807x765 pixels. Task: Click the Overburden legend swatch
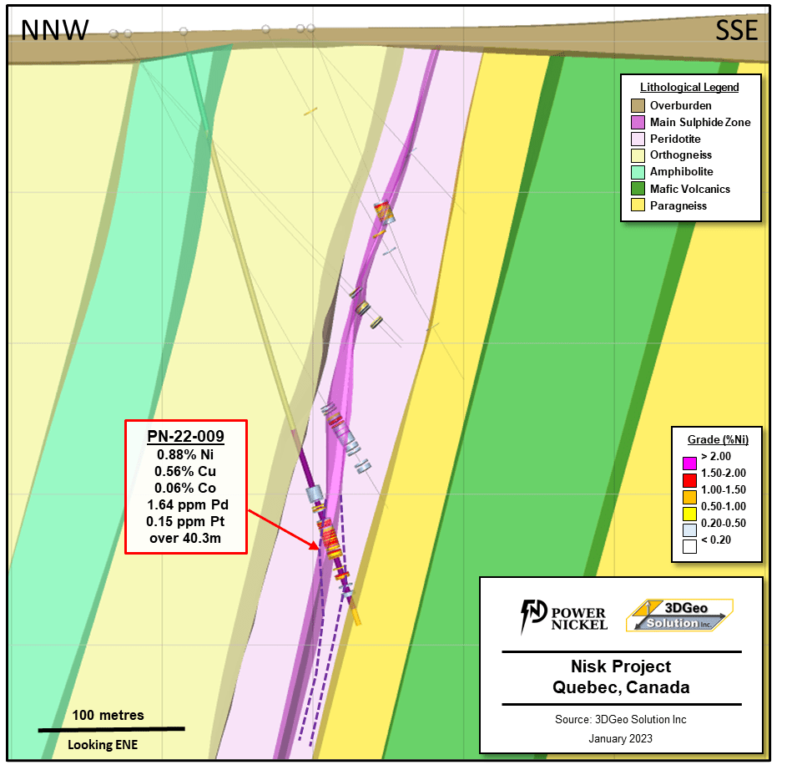[x=638, y=106]
